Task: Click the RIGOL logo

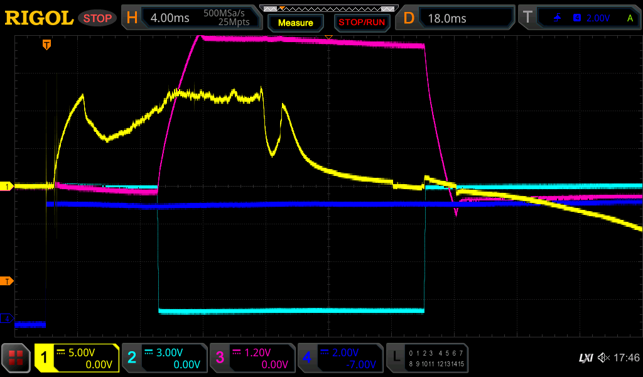Action: tap(39, 18)
